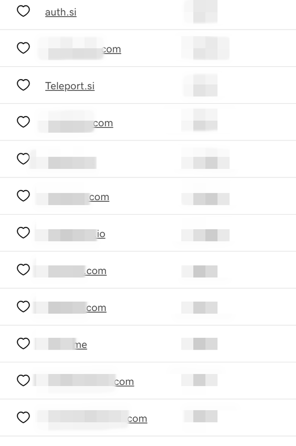Image resolution: width=296 pixels, height=446 pixels.
Task: Open the blurred domain link ending in .io
Action: point(70,234)
